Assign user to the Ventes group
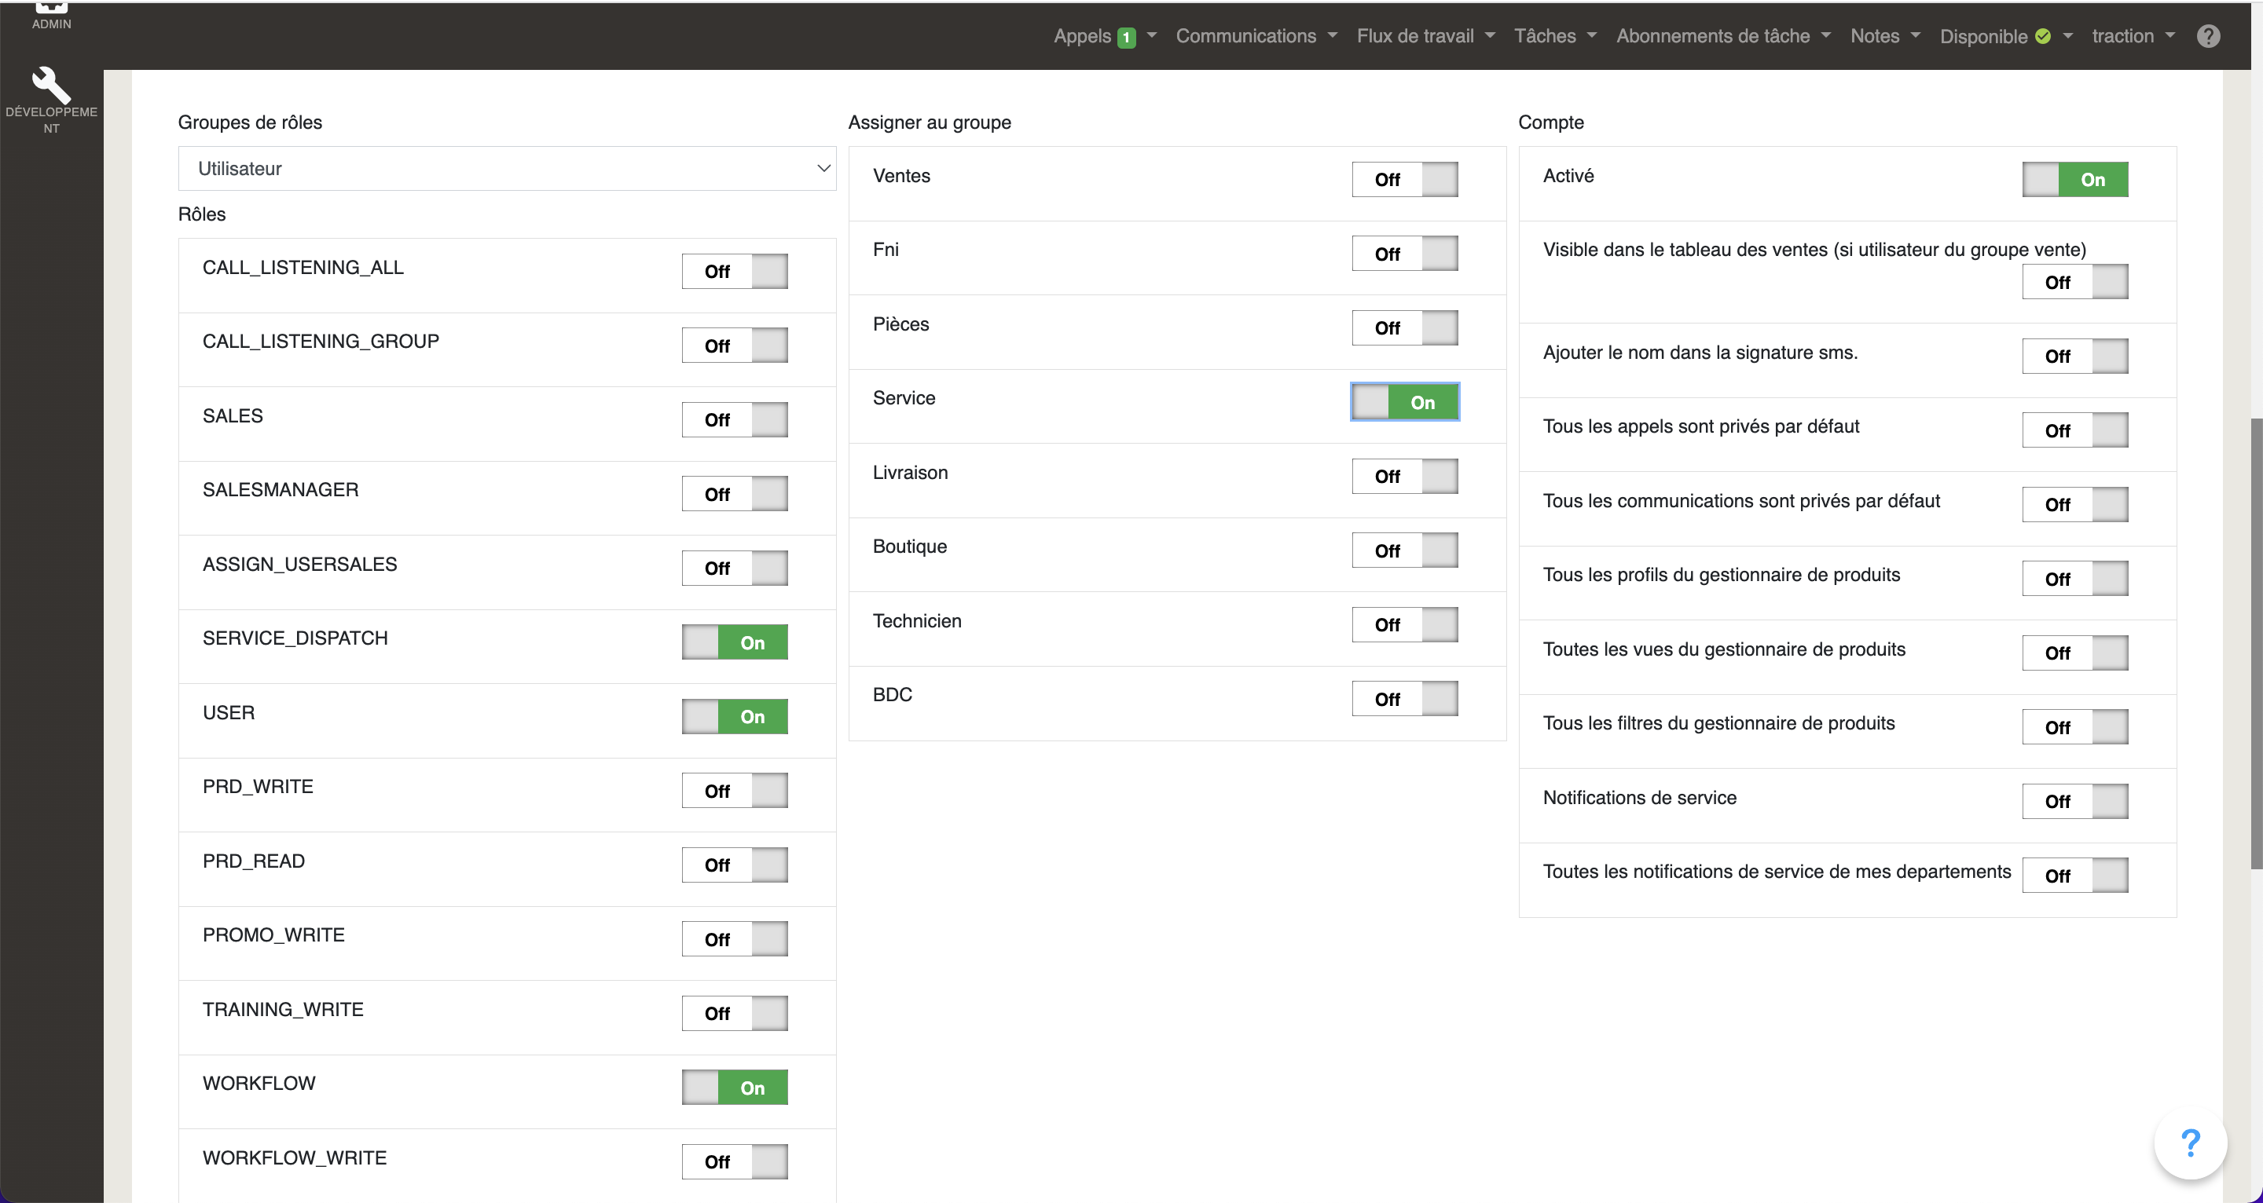Screen dimensions: 2263x1203 point(1405,179)
